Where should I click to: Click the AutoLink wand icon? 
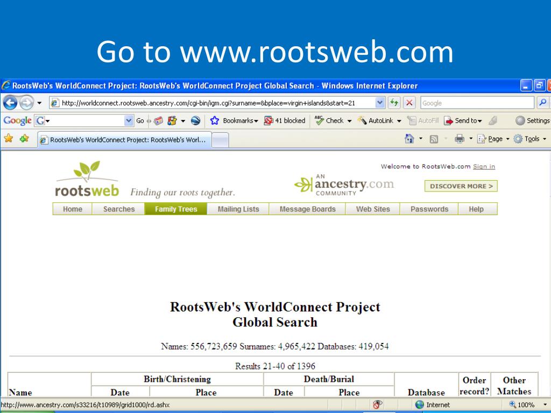pos(362,120)
